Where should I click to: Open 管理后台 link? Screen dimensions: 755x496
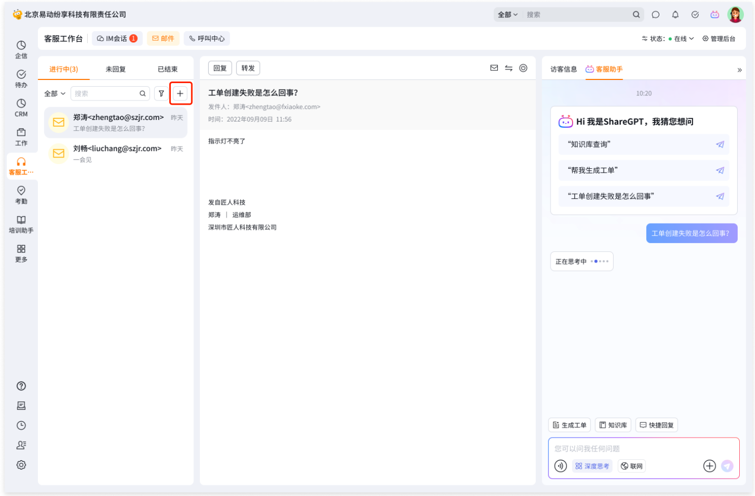click(719, 38)
